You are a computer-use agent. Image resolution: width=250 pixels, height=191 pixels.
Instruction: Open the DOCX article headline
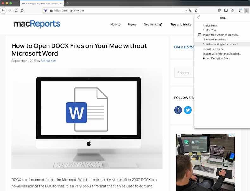coord(79,50)
